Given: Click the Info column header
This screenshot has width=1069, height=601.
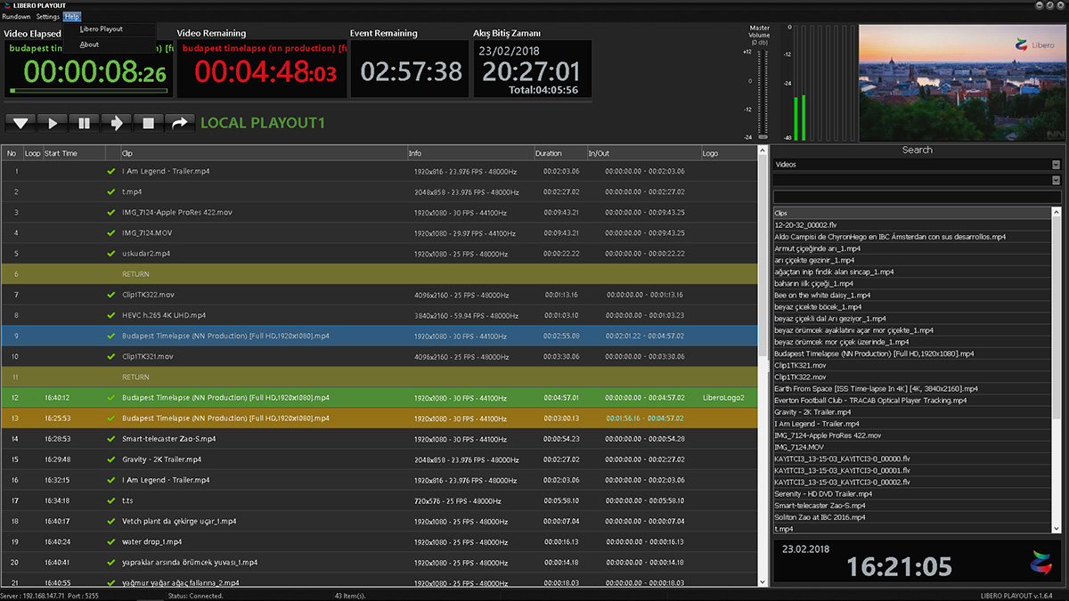Looking at the screenshot, I should point(470,153).
